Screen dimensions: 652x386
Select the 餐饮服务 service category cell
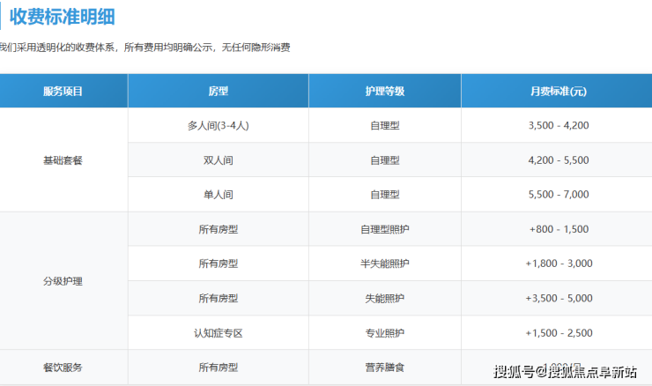63,367
